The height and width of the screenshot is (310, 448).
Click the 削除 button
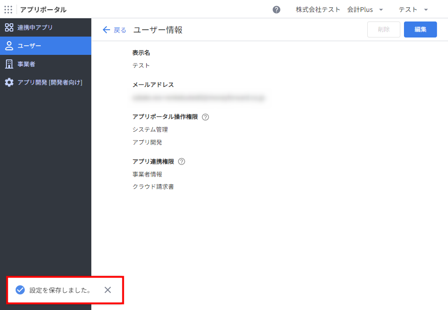(x=383, y=30)
